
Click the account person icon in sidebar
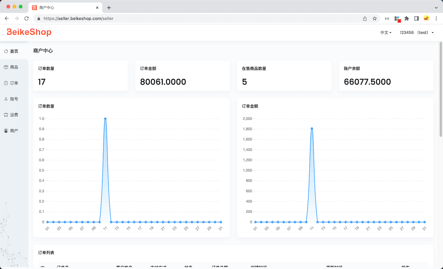click(6, 99)
